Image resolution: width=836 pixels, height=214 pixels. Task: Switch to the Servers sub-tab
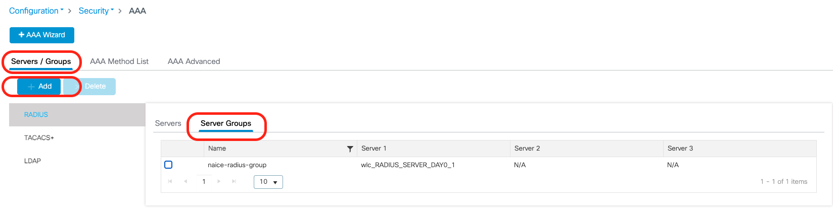click(x=168, y=123)
